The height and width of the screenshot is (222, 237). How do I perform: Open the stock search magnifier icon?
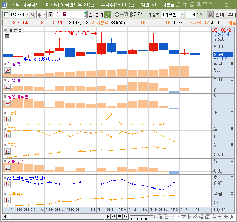(x=33, y=15)
